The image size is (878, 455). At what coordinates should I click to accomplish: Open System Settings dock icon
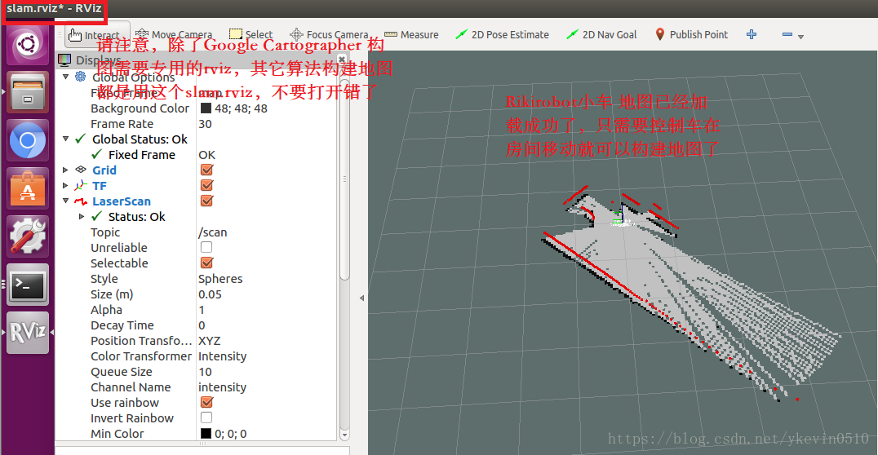(28, 236)
